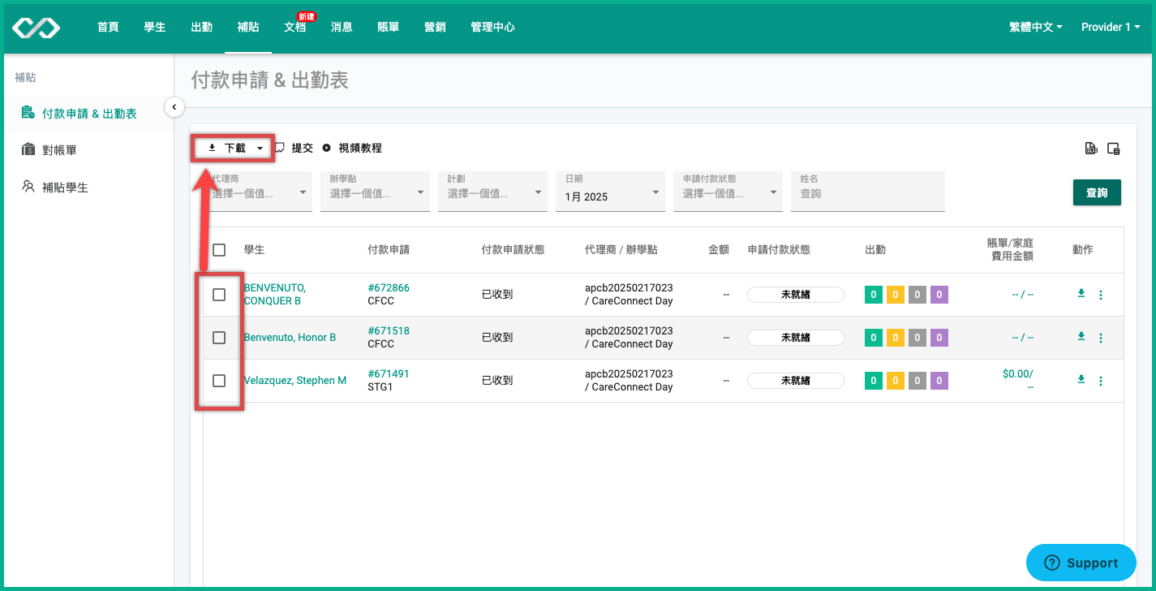Click purple attendance badge for Stephen M
This screenshot has height=591, width=1156.
point(939,381)
